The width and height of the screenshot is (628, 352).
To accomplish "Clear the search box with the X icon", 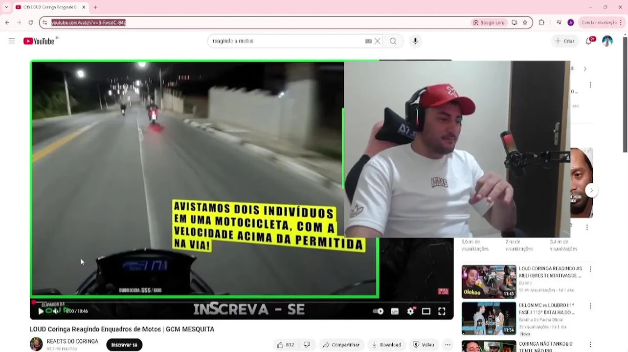I will click(x=378, y=41).
